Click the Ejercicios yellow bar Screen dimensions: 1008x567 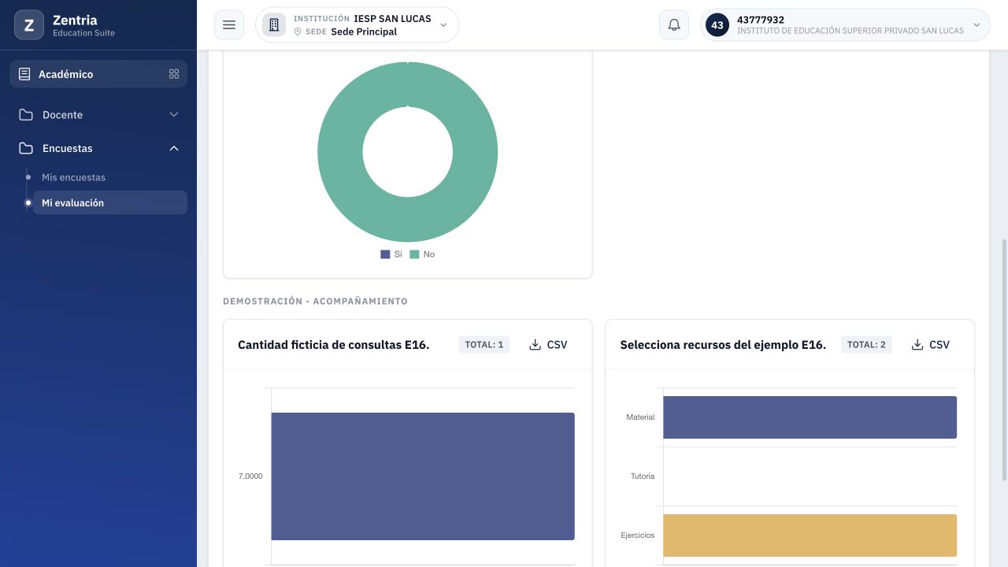pyautogui.click(x=810, y=535)
